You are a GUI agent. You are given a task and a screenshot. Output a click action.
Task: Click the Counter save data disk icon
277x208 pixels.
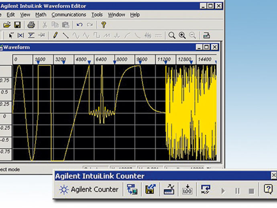click(x=150, y=190)
